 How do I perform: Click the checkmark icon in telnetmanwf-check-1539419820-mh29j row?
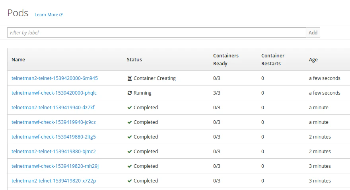(130, 166)
